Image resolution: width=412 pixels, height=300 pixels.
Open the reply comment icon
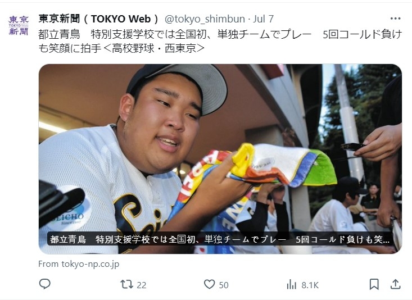[x=44, y=284]
